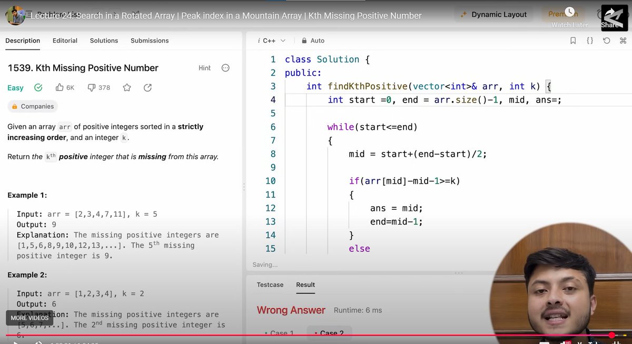Click the Hint button
632x344 pixels.
pos(204,68)
